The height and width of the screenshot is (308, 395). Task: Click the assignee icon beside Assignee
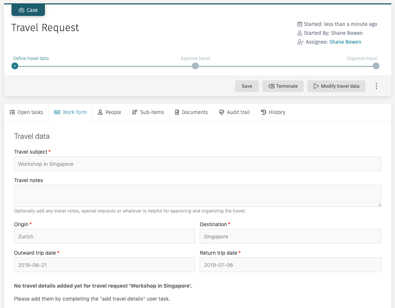point(300,42)
